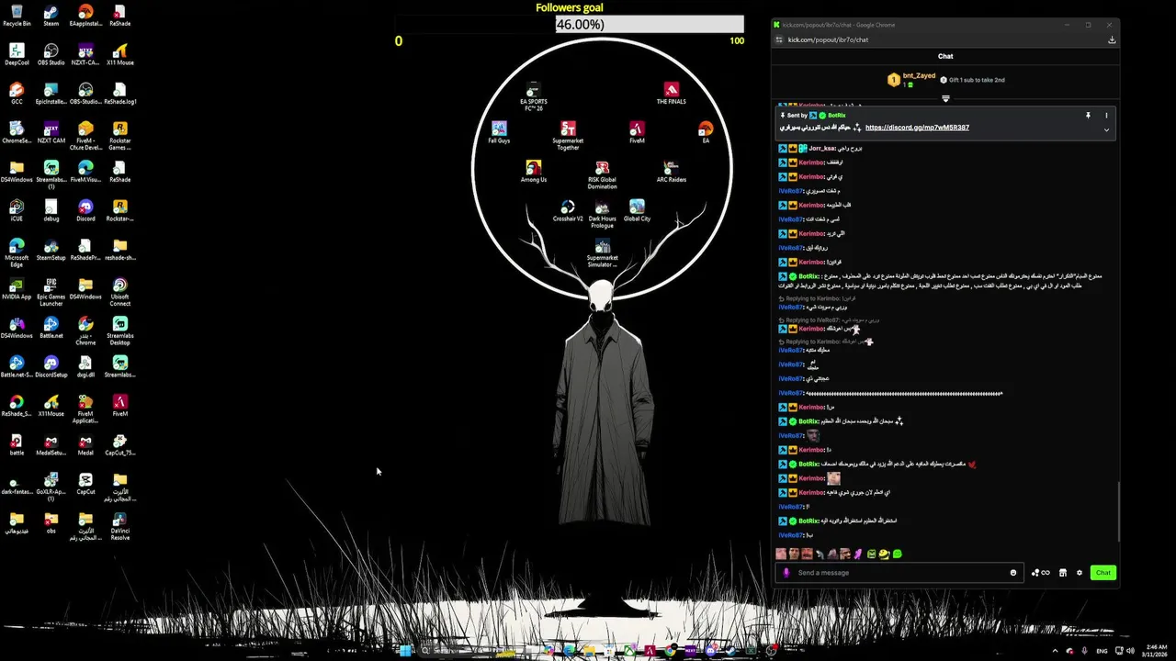Screen dimensions: 1176x661
Task: Open chat settings gear in Kick chat
Action: pos(1080,573)
